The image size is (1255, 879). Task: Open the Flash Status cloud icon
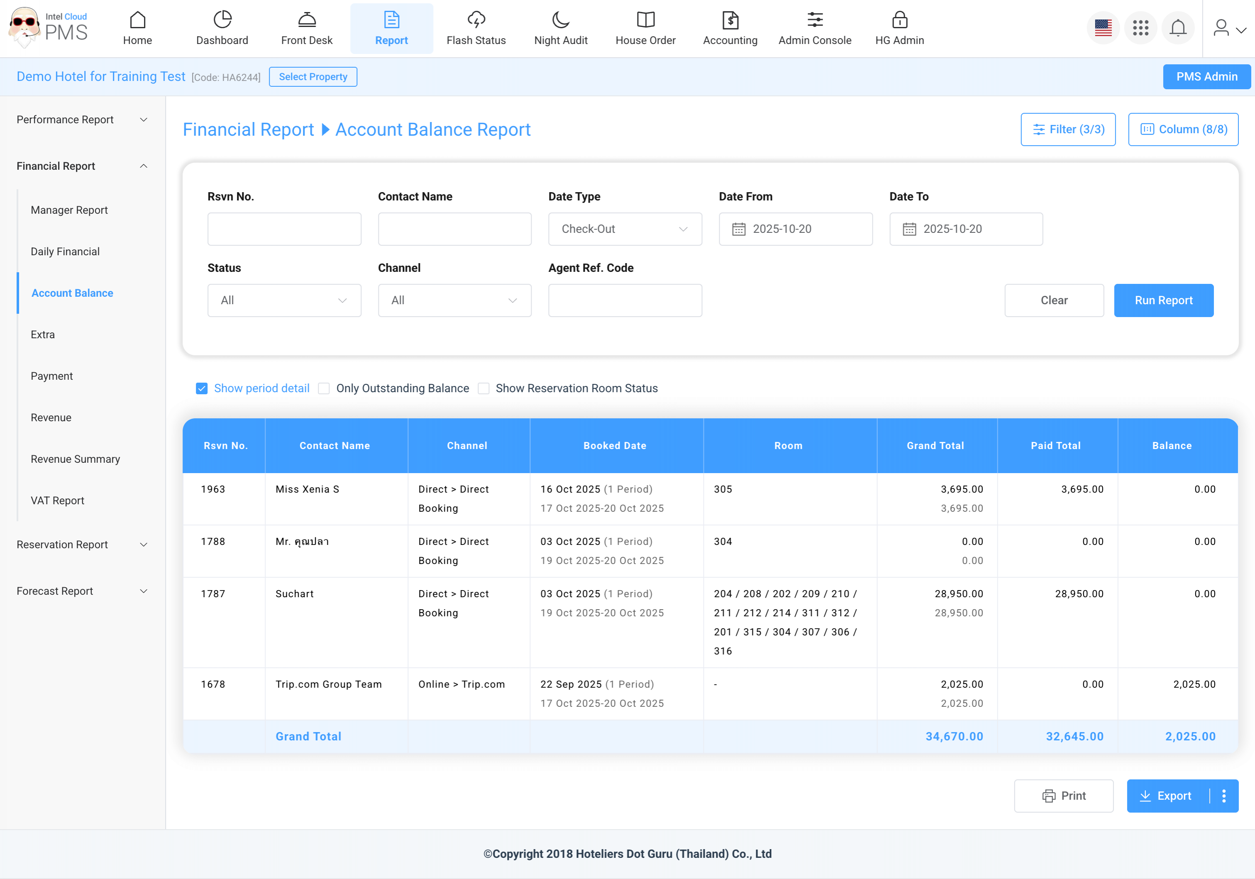[x=476, y=20]
